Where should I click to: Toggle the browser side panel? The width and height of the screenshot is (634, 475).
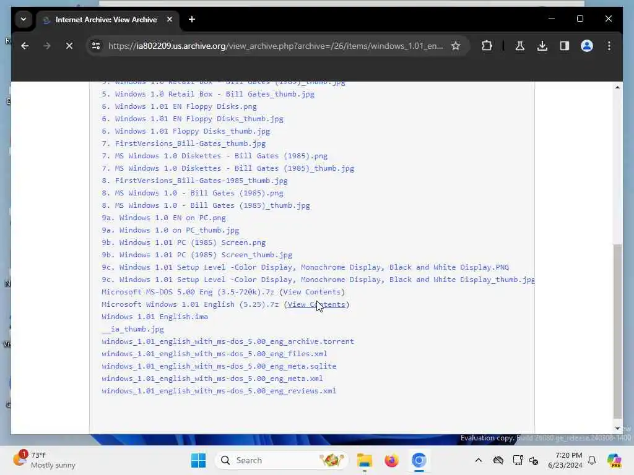(565, 46)
